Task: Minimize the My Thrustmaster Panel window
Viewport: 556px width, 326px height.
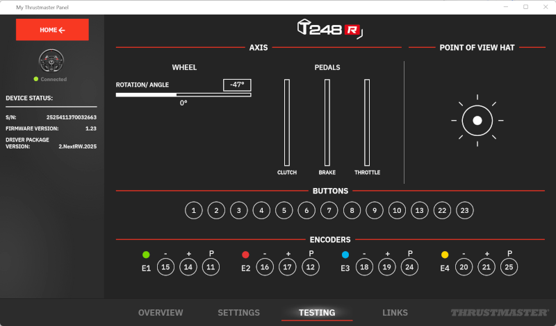Action: point(506,7)
